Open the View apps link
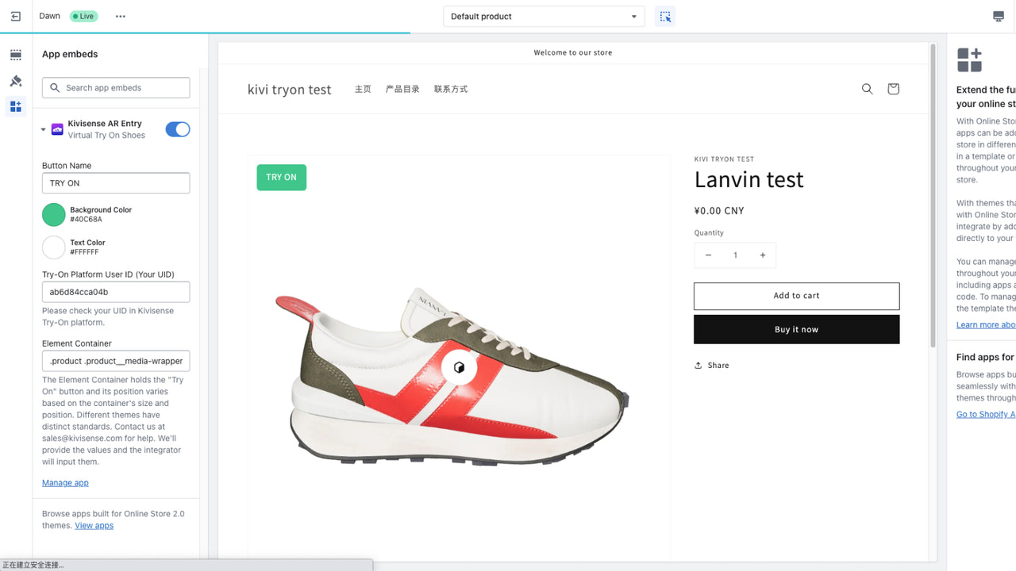 click(94, 526)
